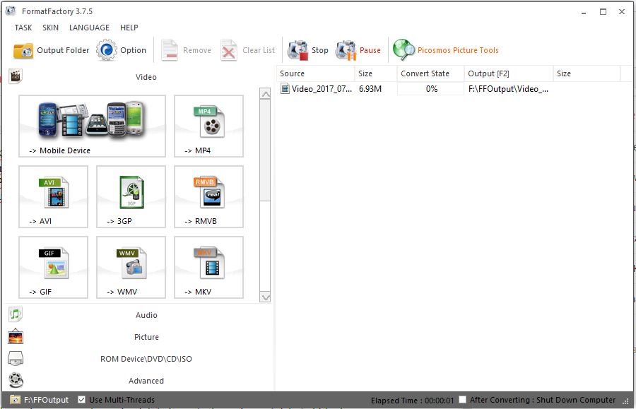Click the Remove button label
This screenshot has height=409, width=636.
click(x=197, y=50)
